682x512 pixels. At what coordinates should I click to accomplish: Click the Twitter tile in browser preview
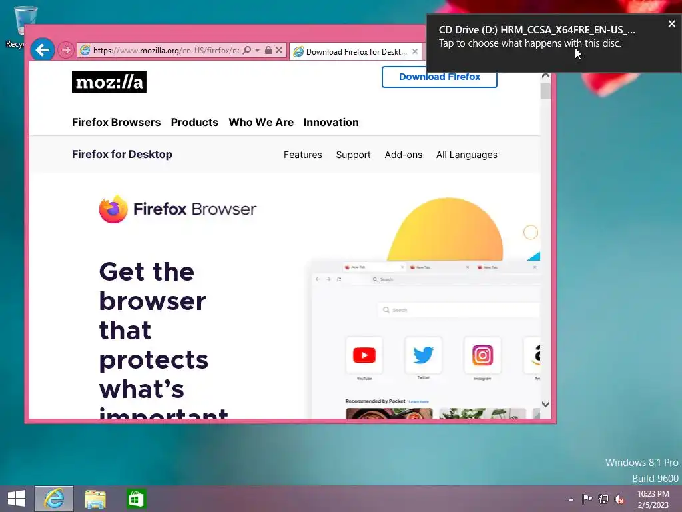[423, 355]
